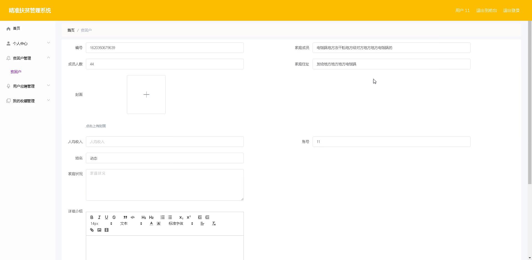This screenshot has height=260, width=532.
Task: Apply italic formatting in 详细介绍 editor
Action: coord(99,217)
